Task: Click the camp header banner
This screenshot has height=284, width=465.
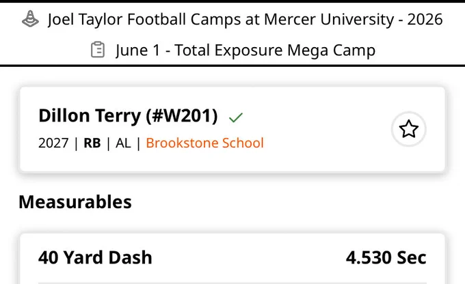Action: pos(232,34)
